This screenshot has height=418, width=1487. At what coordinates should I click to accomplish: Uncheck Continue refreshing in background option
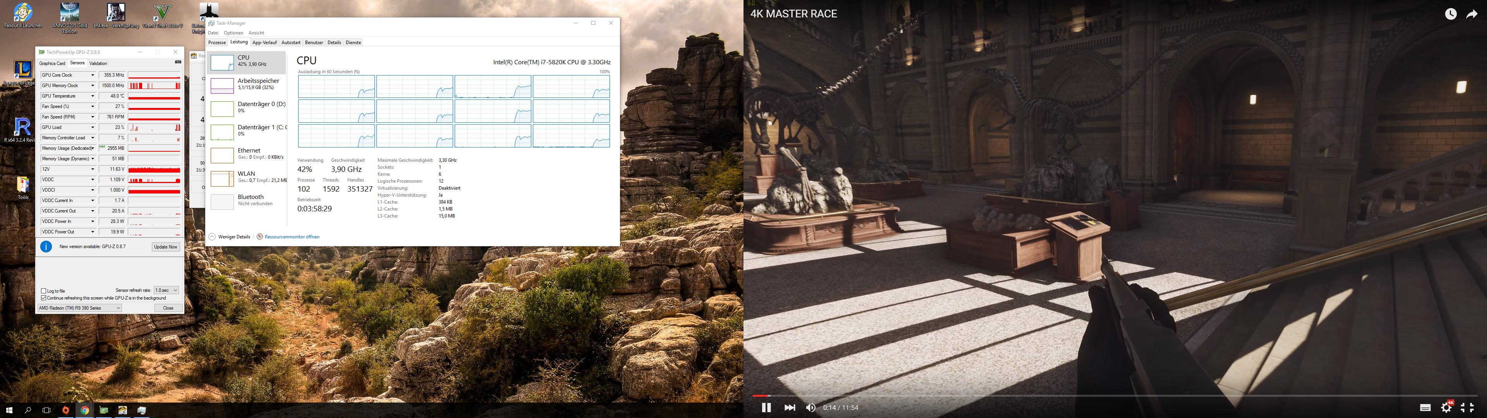44,298
